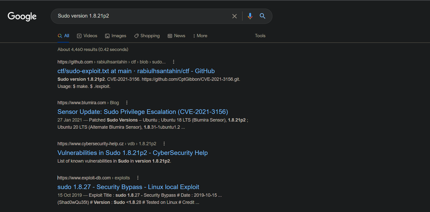Click the Usage: $ make. $ ./exploit. snippet
The image size is (430, 212).
[x=84, y=86]
